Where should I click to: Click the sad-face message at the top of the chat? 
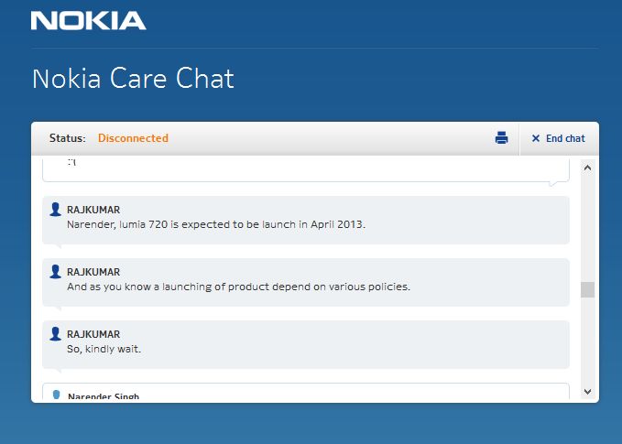pos(72,163)
